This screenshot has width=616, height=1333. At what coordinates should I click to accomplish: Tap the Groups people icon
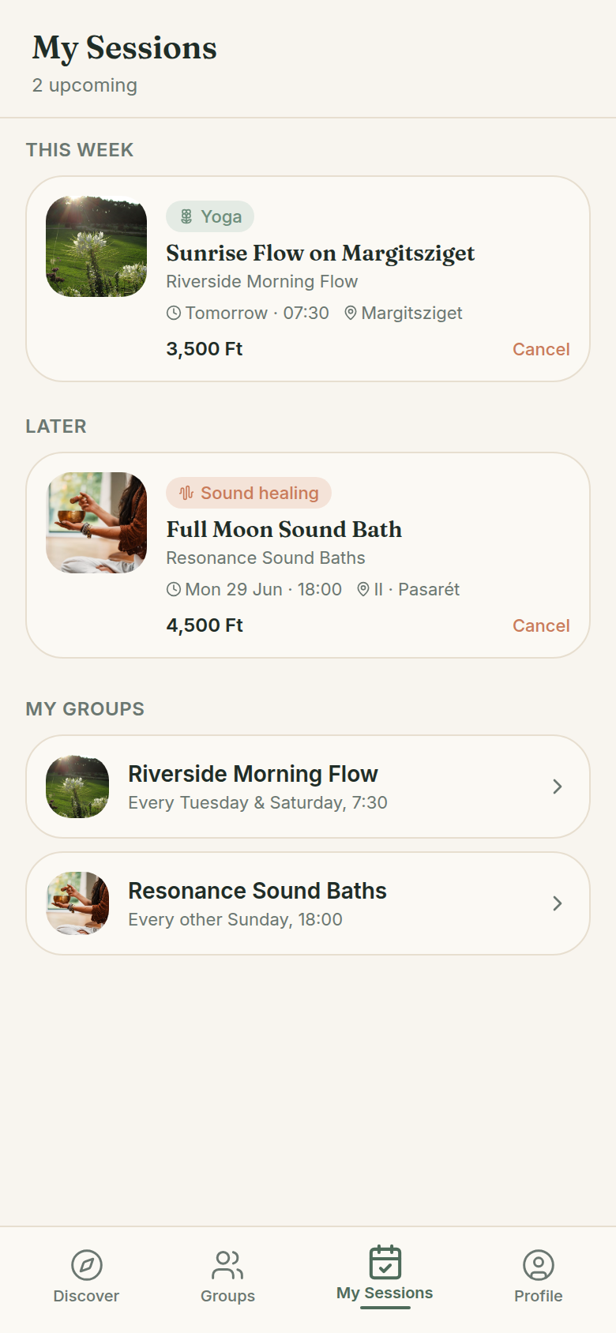pyautogui.click(x=227, y=1265)
